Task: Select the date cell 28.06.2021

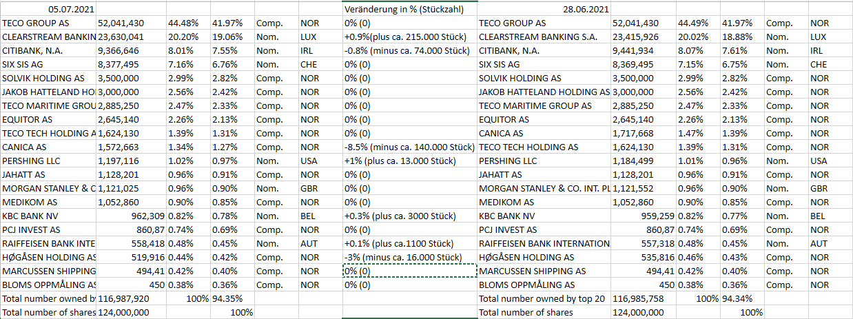Action: click(x=543, y=9)
